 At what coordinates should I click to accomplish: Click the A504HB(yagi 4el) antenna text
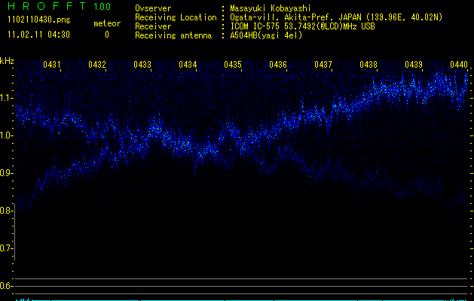click(266, 35)
